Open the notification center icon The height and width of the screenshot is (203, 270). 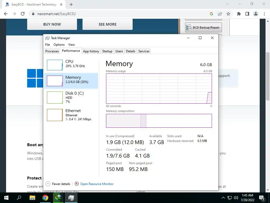262,198
